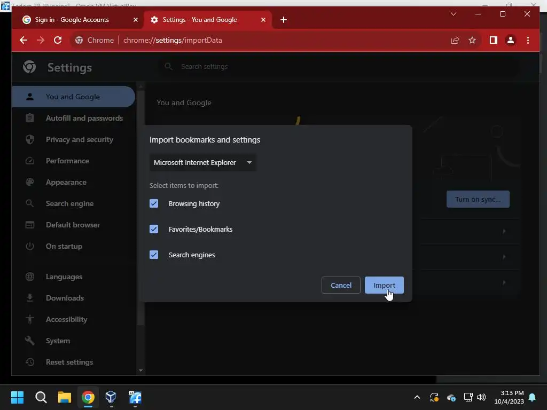Click the Search settings field
547x410 pixels.
point(338,67)
